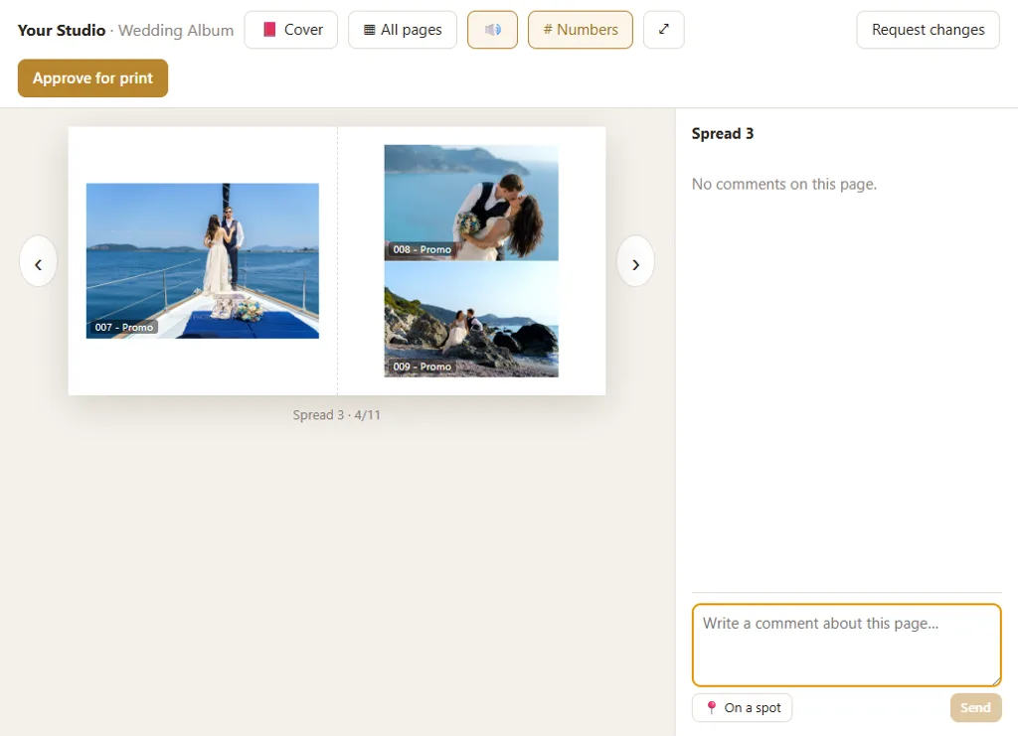Image resolution: width=1018 pixels, height=736 pixels.
Task: Click the pink pin icon
Action: 712,707
